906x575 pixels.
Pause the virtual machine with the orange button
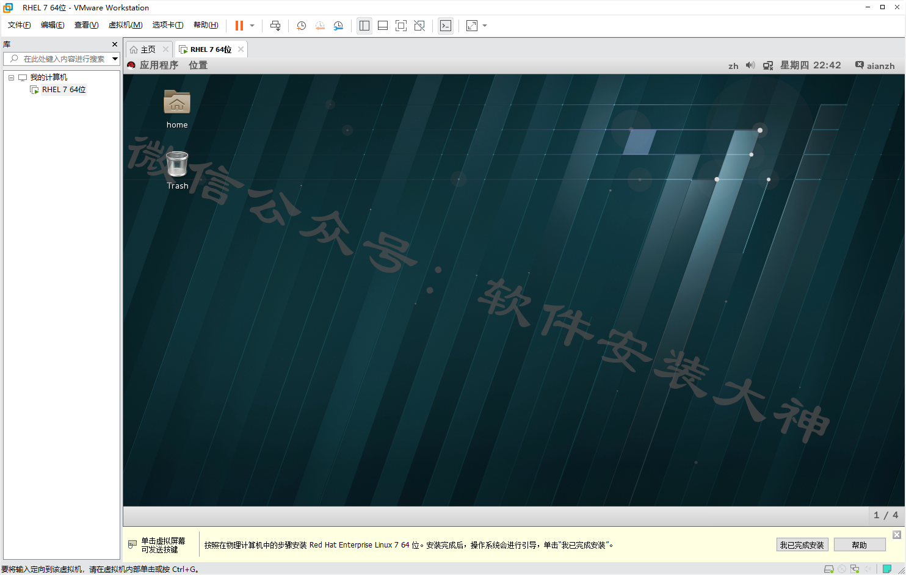point(239,26)
